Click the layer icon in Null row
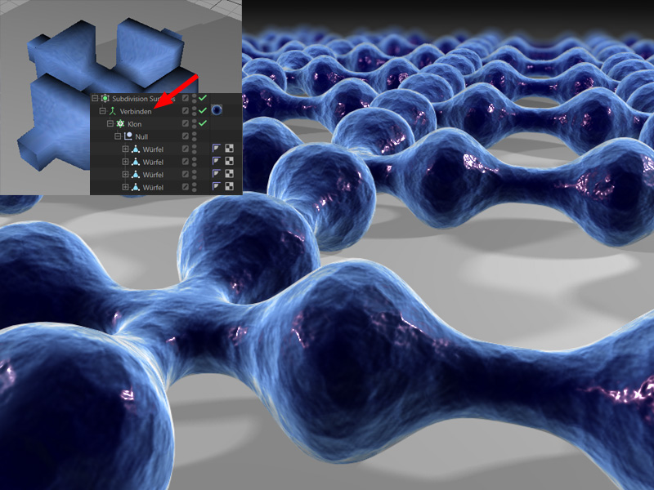The height and width of the screenshot is (490, 654). pos(186,136)
